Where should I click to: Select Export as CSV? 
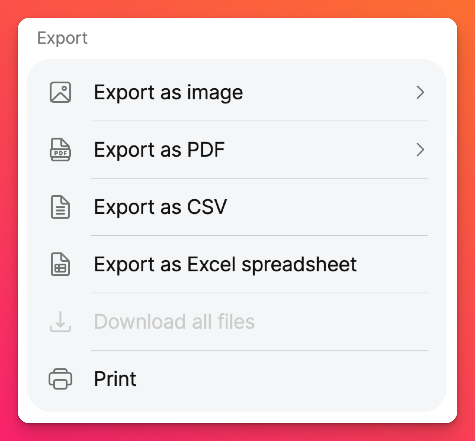pos(161,207)
